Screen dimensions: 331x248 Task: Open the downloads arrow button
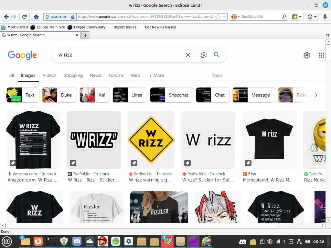point(325,17)
